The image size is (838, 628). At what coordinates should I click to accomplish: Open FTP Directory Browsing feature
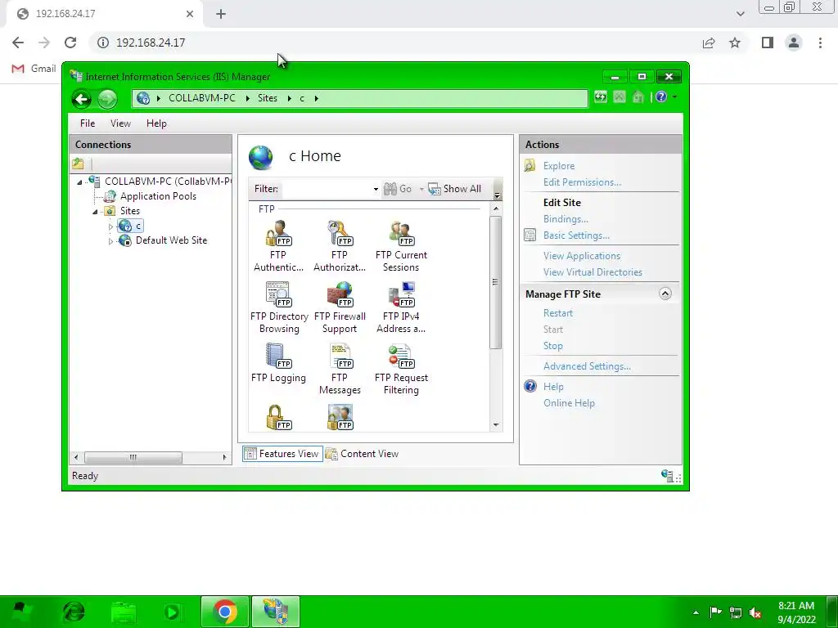[x=279, y=307]
